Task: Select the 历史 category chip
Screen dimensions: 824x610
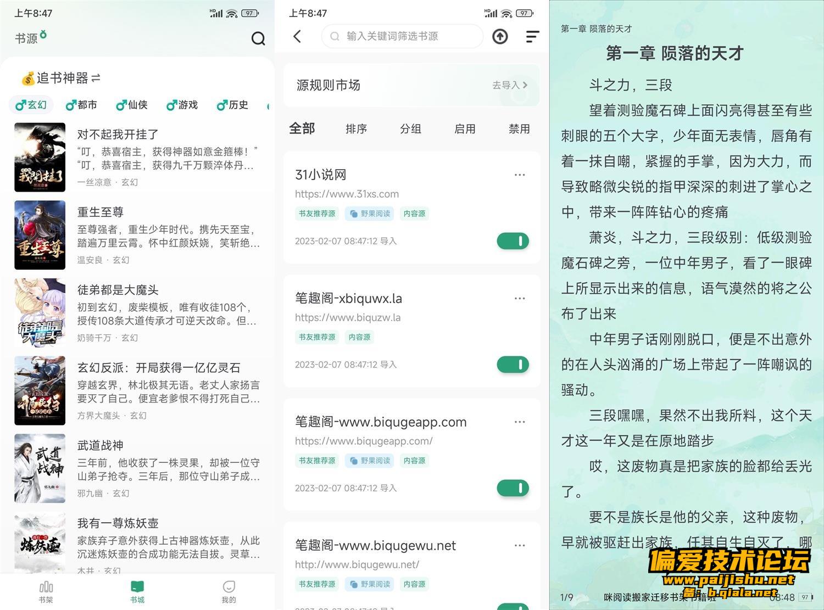Action: tap(232, 105)
